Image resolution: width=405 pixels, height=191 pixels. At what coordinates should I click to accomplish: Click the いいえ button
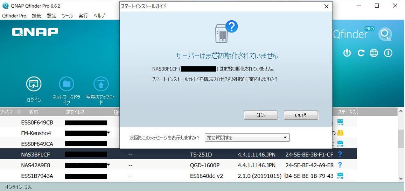(301, 115)
